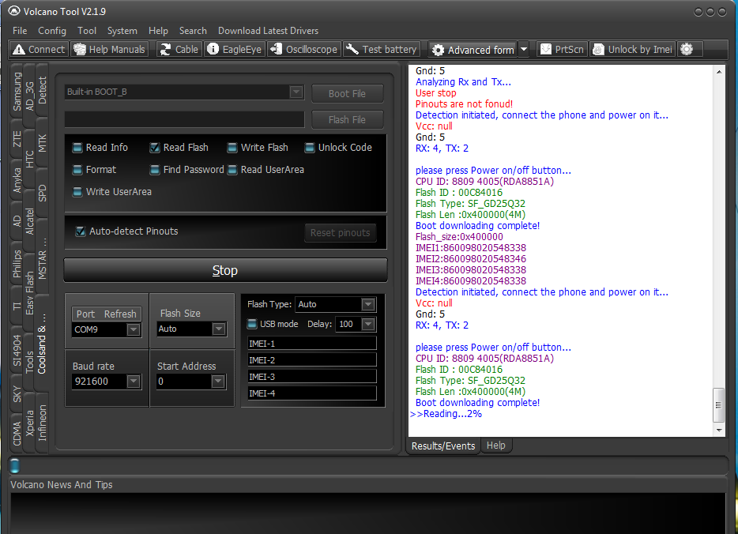The width and height of the screenshot is (738, 534).
Task: Click the IMEI-2 input field
Action: (x=312, y=360)
